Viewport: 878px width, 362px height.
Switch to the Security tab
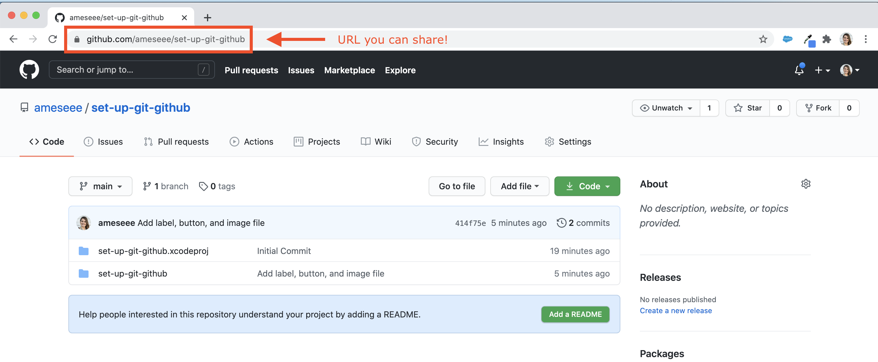(435, 142)
